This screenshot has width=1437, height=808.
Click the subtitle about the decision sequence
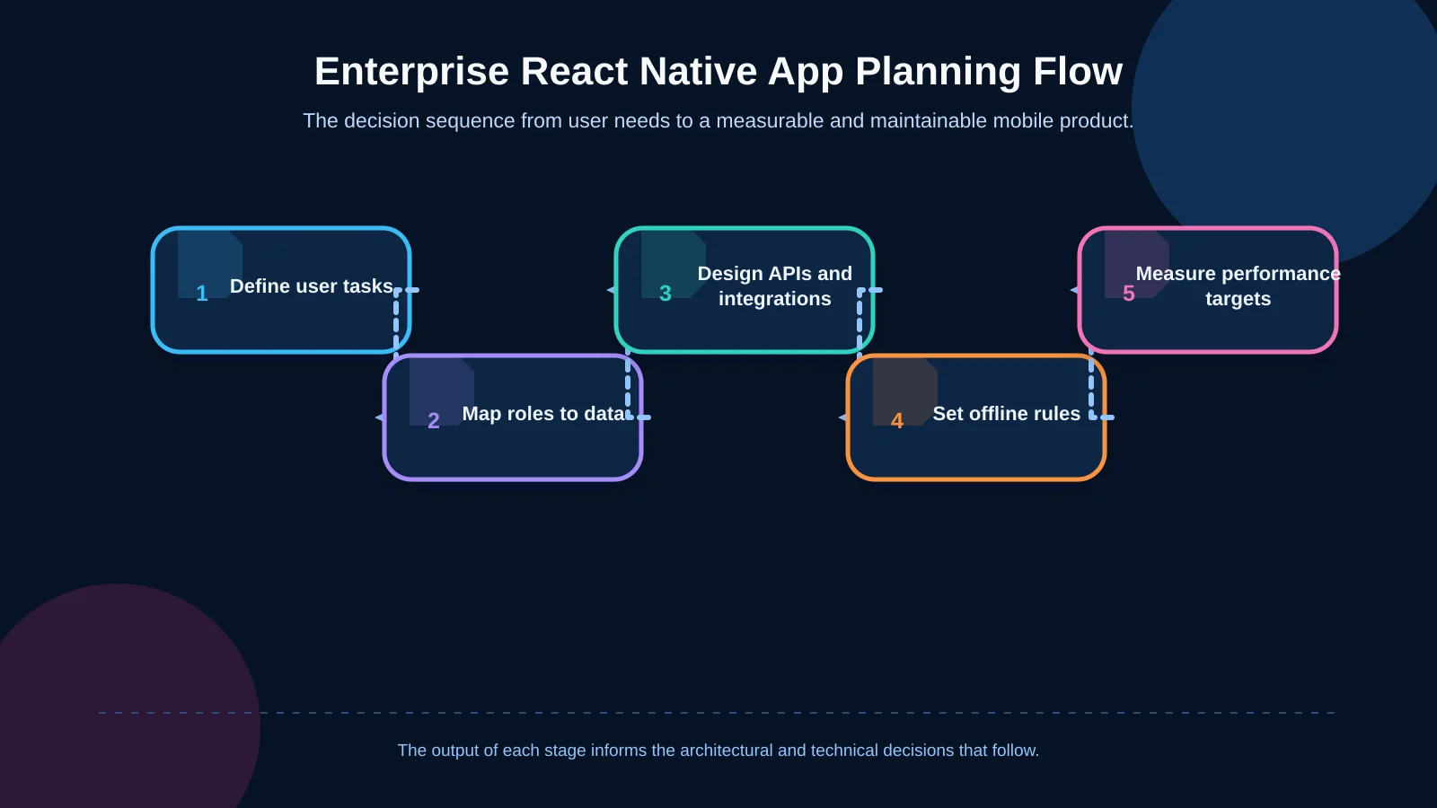(718, 120)
